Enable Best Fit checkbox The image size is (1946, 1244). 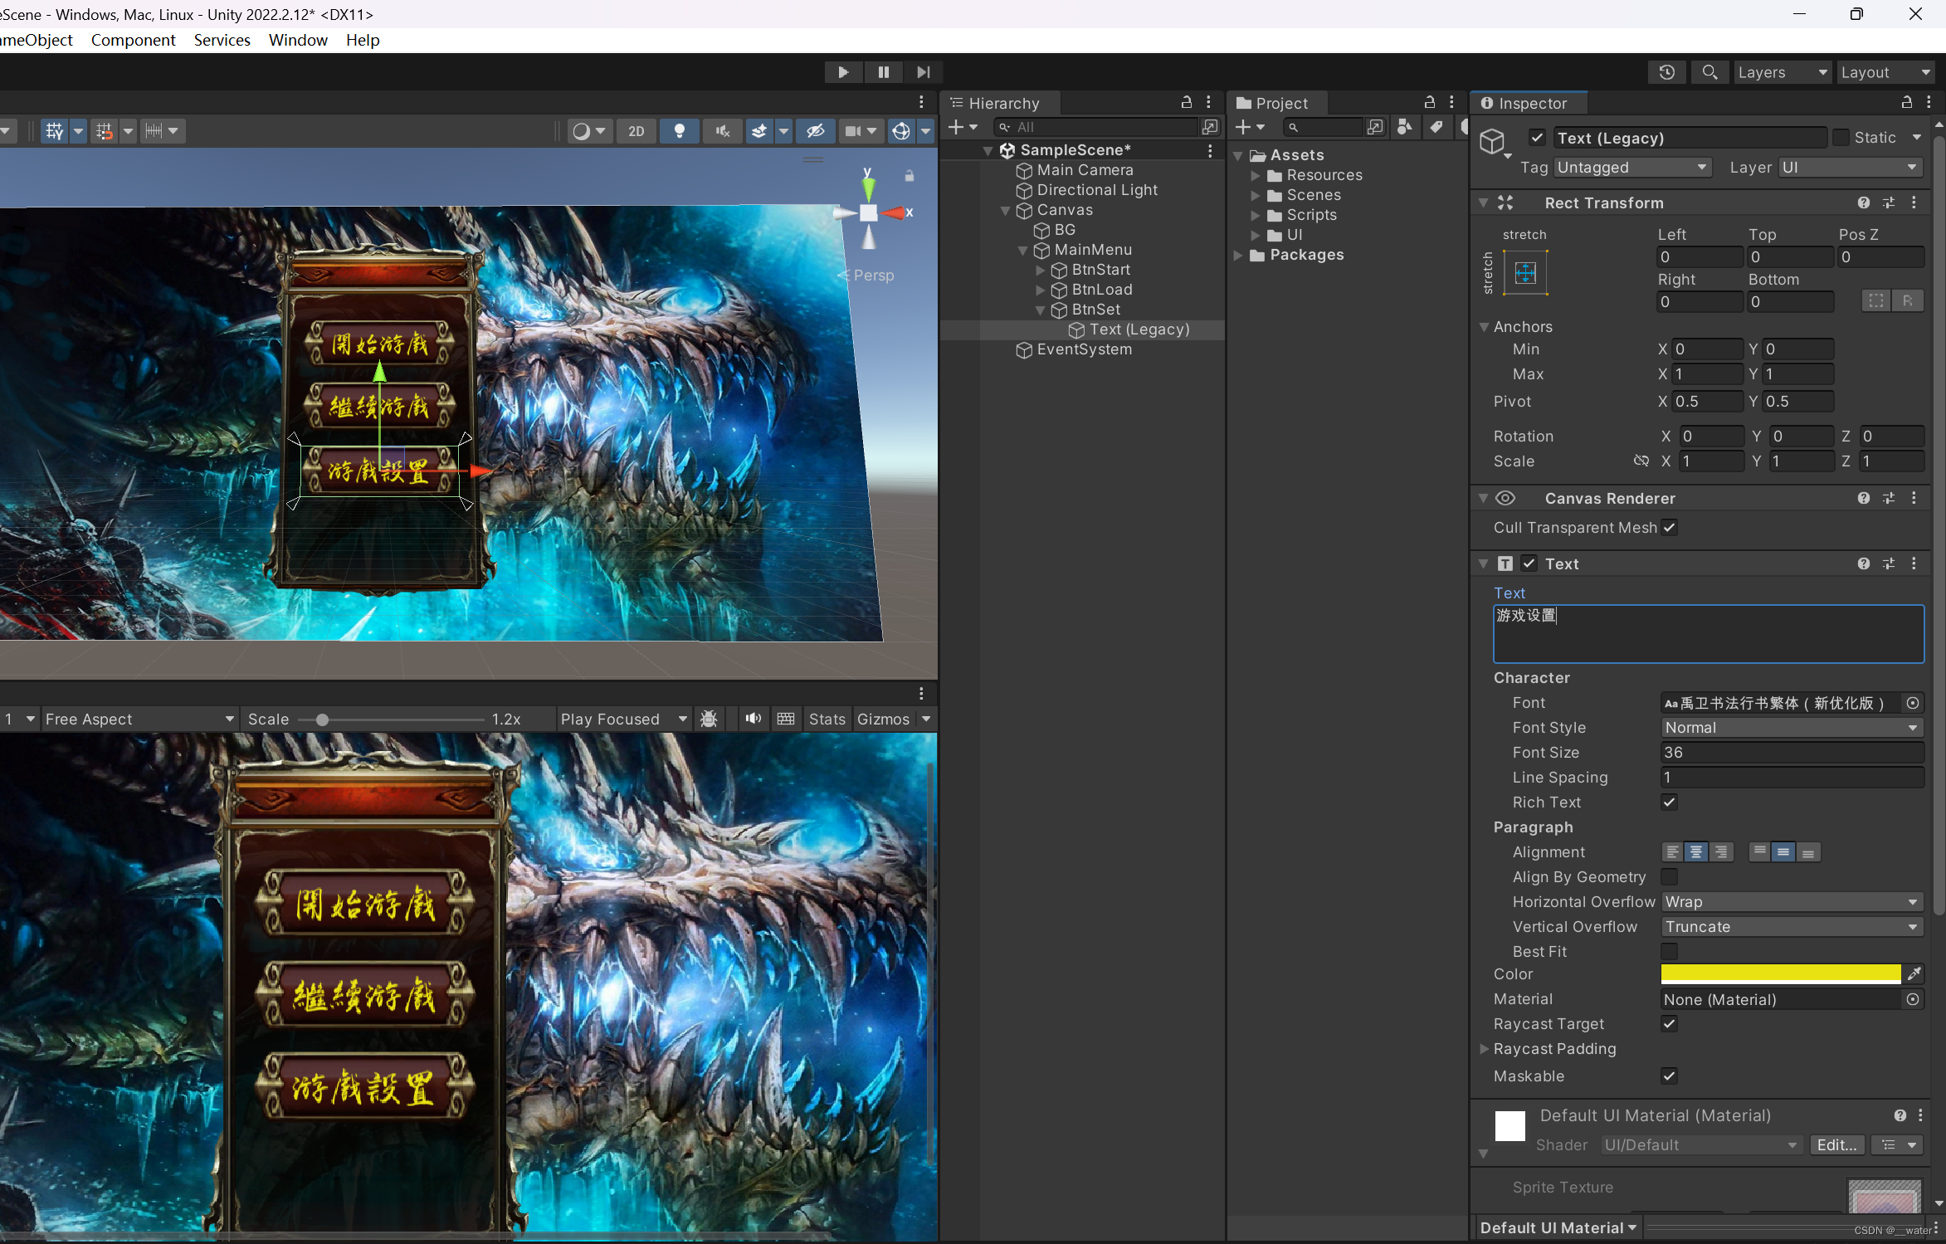point(1670,951)
